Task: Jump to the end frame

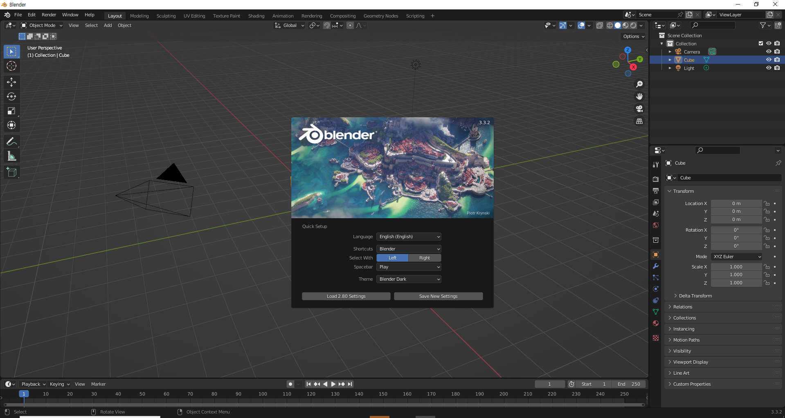Action: [x=350, y=384]
